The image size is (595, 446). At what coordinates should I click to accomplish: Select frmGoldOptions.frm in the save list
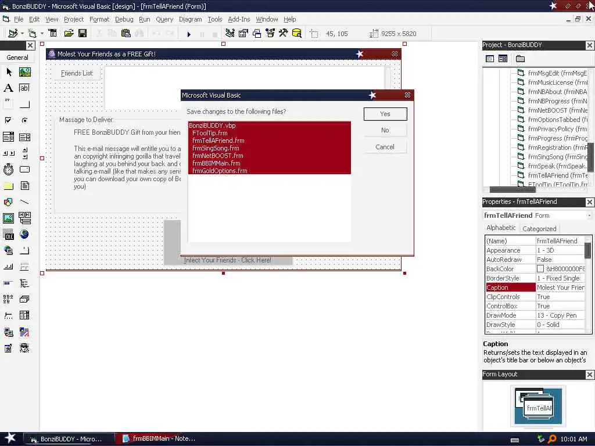pyautogui.click(x=270, y=171)
